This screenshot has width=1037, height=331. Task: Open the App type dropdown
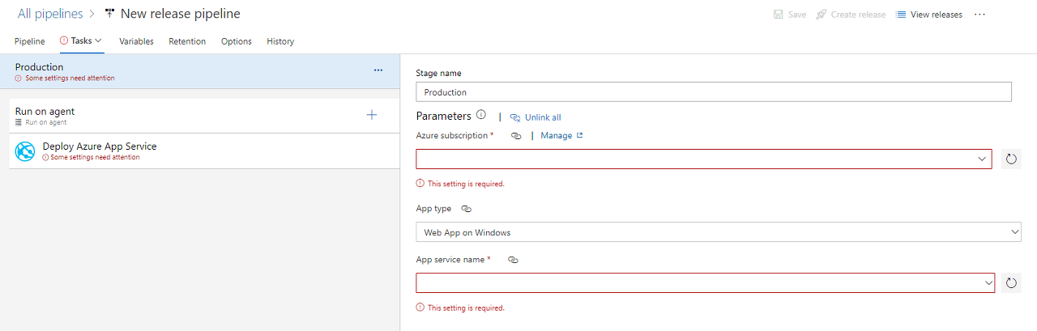(x=719, y=232)
